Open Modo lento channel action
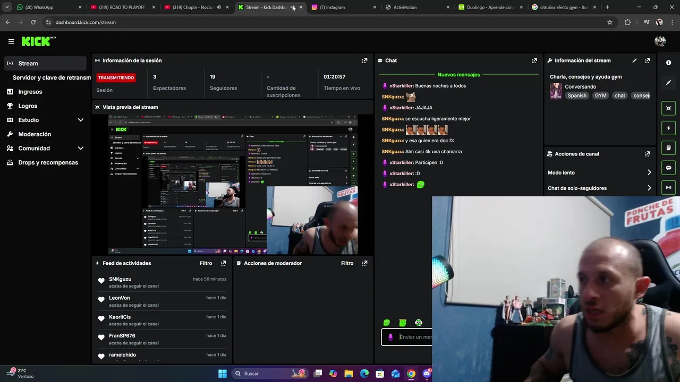The width and height of the screenshot is (680, 382). [x=600, y=172]
